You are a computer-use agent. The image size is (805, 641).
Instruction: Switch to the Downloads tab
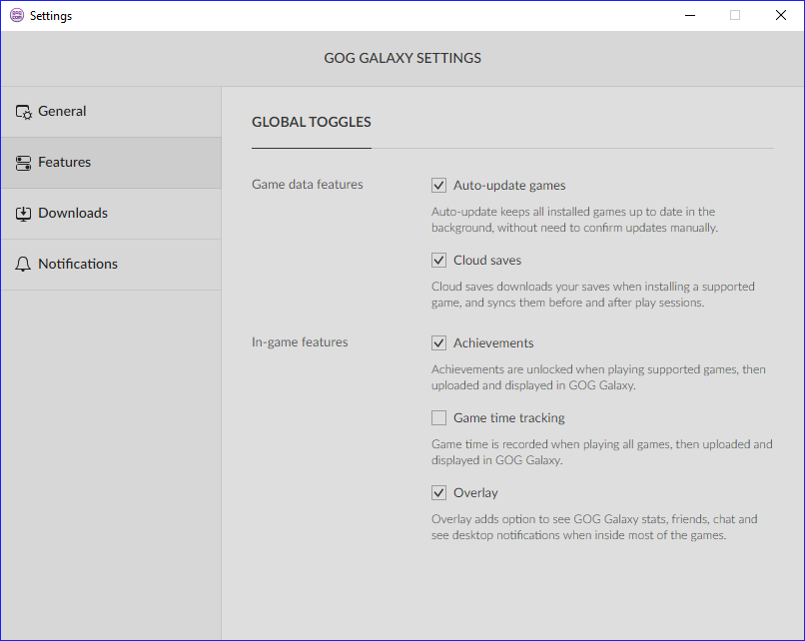pyautogui.click(x=111, y=214)
